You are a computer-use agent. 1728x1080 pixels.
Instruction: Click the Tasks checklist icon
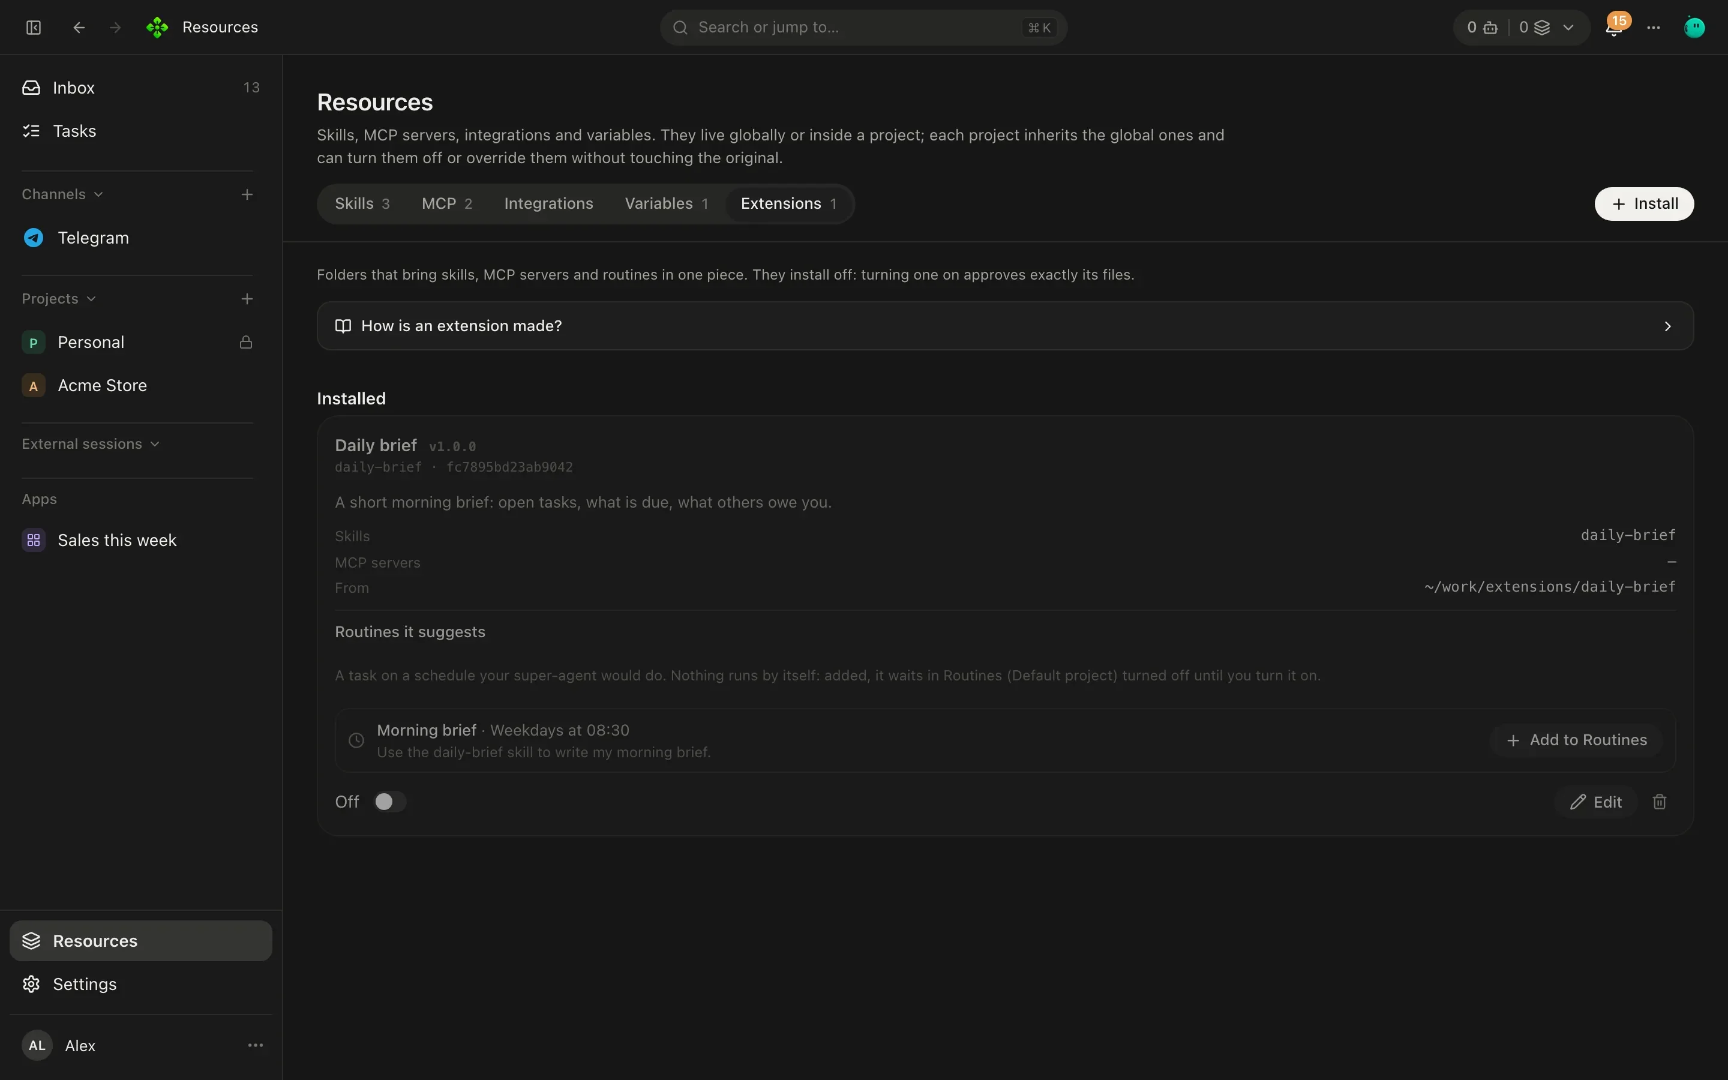coord(31,131)
